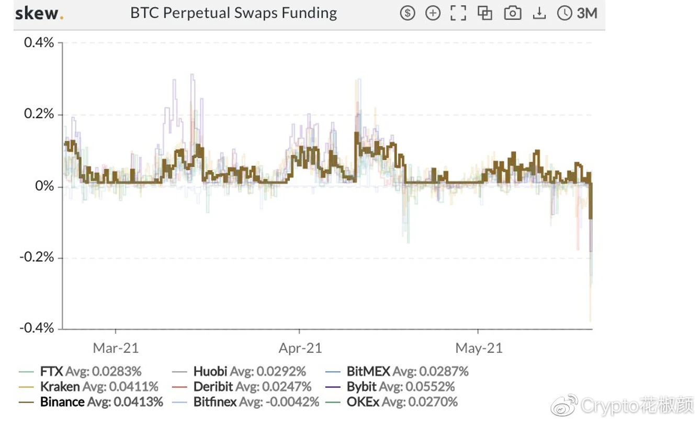
Task: Open the fullscreen view icon
Action: tap(458, 13)
